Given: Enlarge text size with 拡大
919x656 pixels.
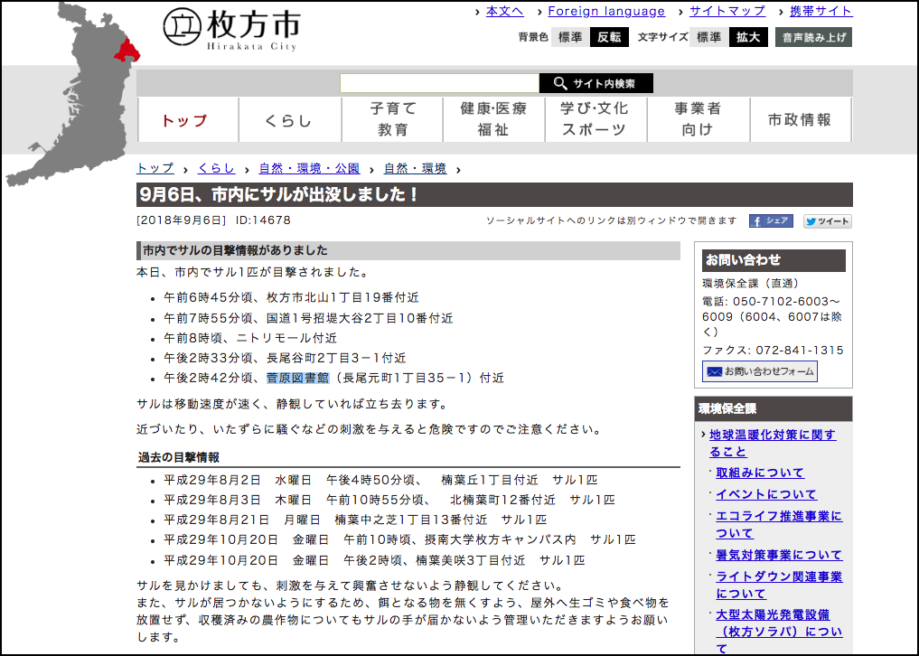Looking at the screenshot, I should click(748, 37).
